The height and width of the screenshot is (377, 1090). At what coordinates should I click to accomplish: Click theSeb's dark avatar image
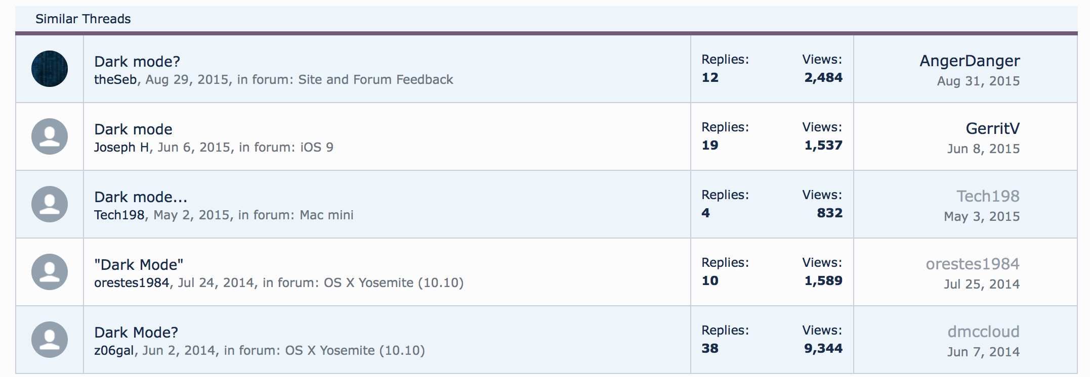pos(50,69)
